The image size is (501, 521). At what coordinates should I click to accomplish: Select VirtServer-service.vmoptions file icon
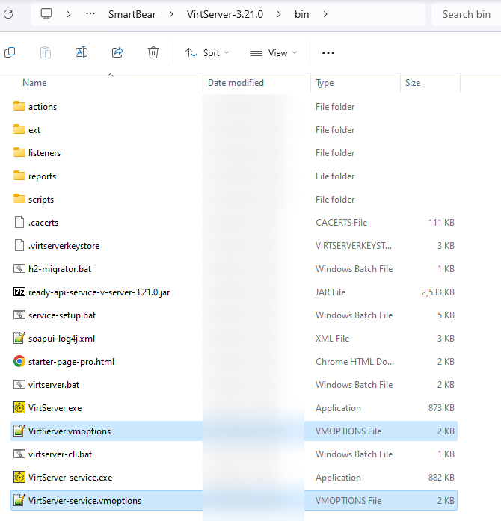19,500
